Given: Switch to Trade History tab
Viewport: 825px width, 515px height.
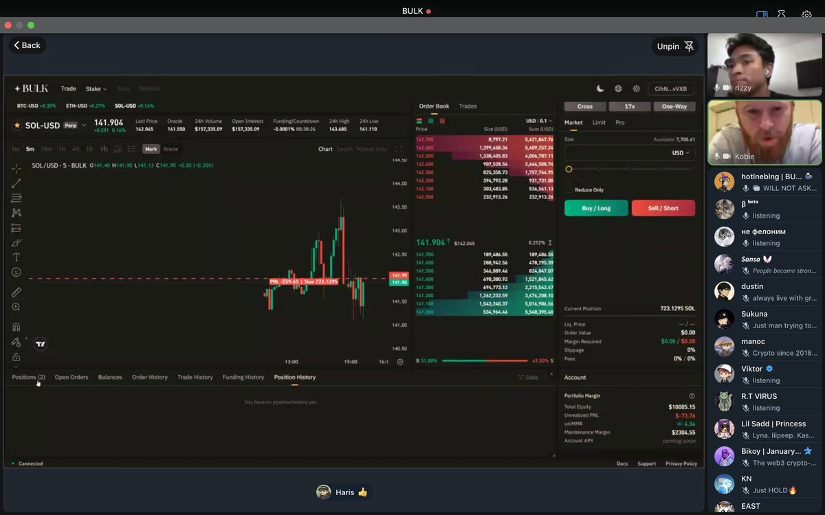Looking at the screenshot, I should (195, 377).
